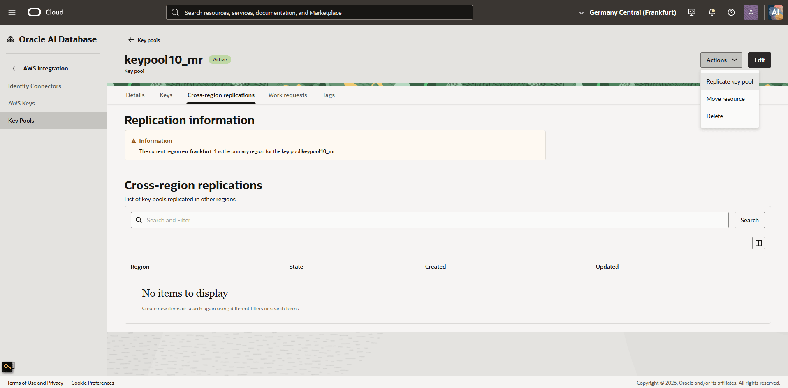Click the Oracle AI Database title
The width and height of the screenshot is (788, 388).
[x=58, y=39]
